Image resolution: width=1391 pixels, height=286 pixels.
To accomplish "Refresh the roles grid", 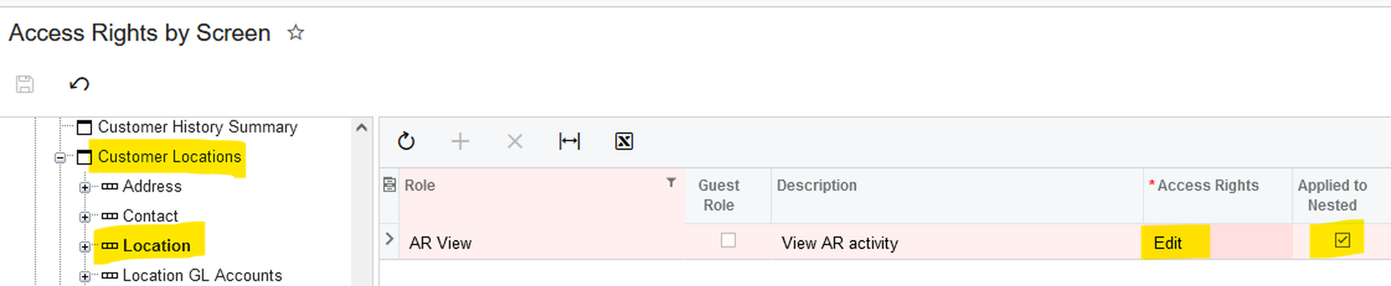I will (x=406, y=142).
